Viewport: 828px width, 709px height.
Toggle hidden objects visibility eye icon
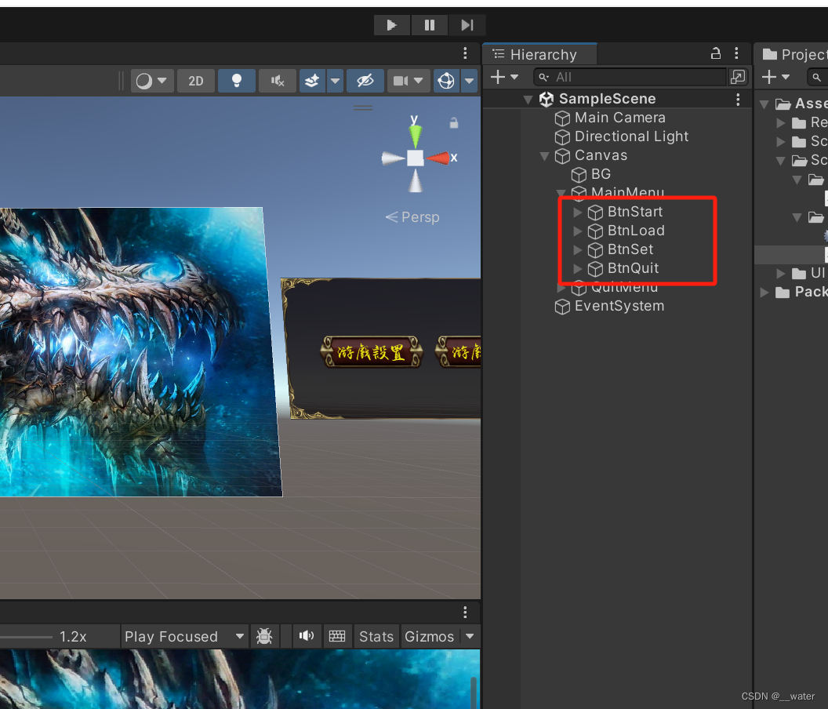(x=365, y=81)
